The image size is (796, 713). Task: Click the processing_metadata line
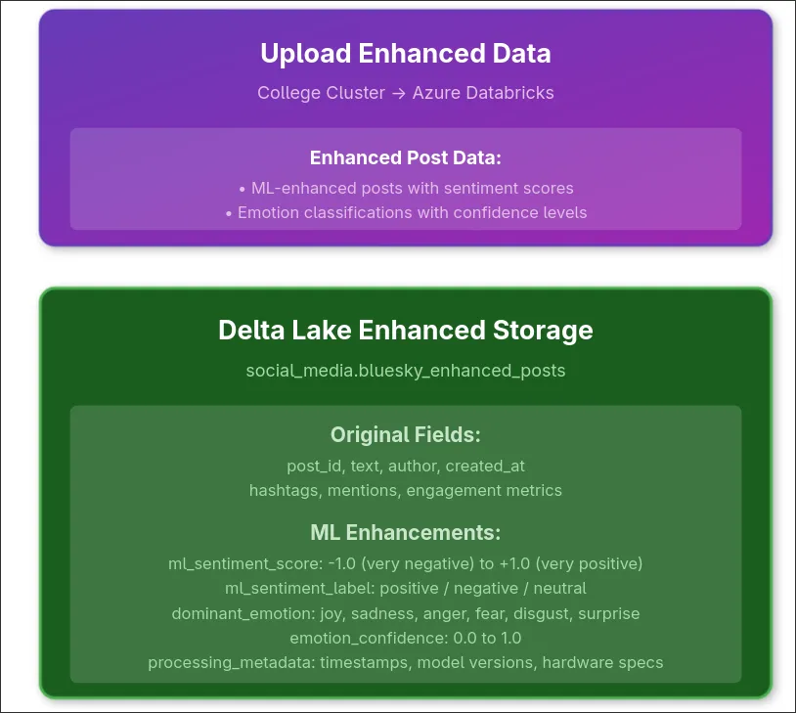405,662
